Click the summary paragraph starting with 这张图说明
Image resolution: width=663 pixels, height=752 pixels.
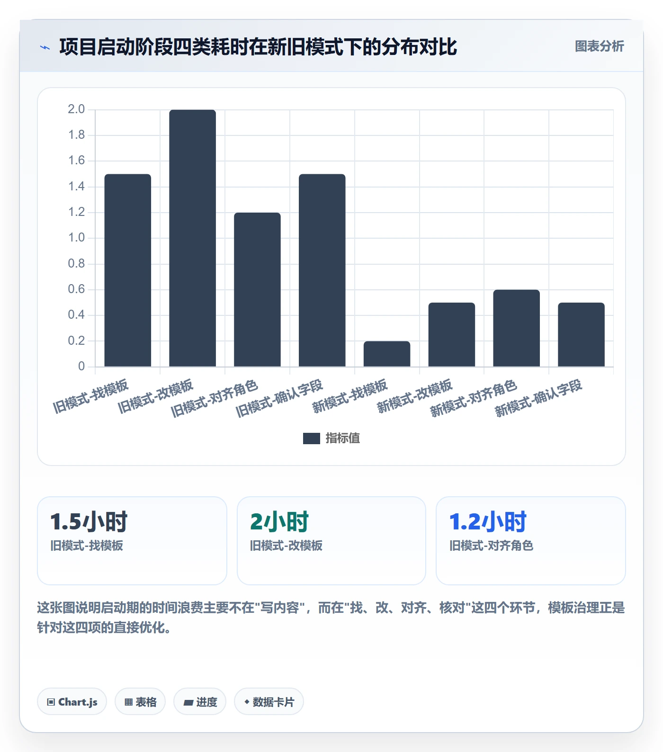[x=331, y=618]
